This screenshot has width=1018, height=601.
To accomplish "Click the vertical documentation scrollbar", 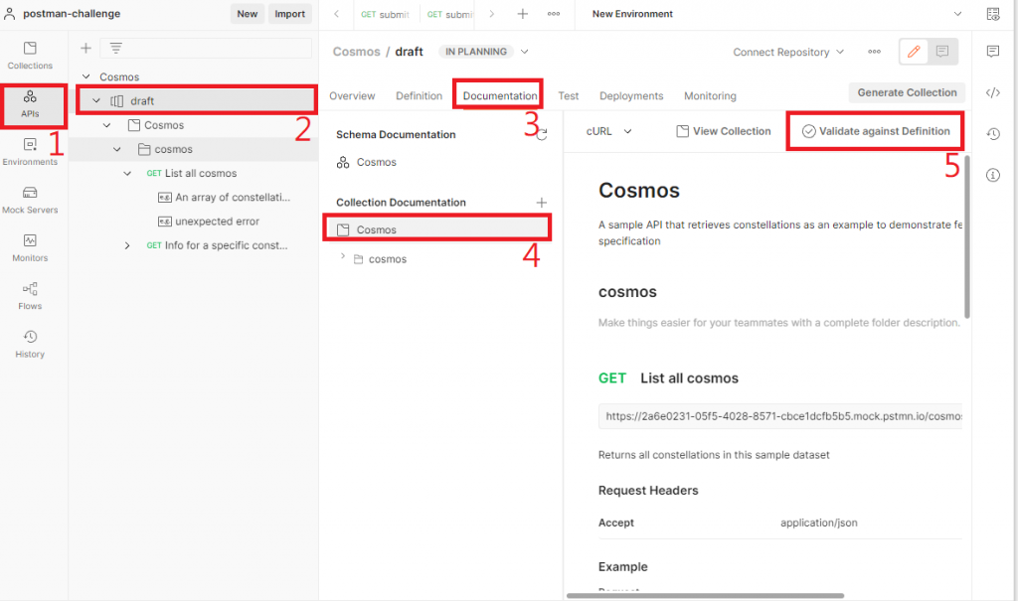I will coord(966,236).
